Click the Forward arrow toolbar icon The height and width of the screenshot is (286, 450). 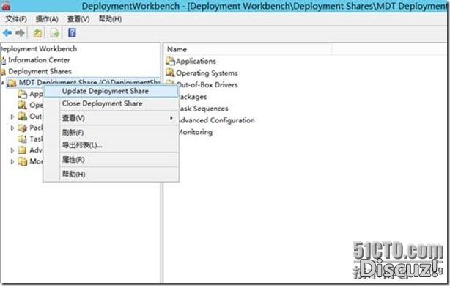coord(20,33)
